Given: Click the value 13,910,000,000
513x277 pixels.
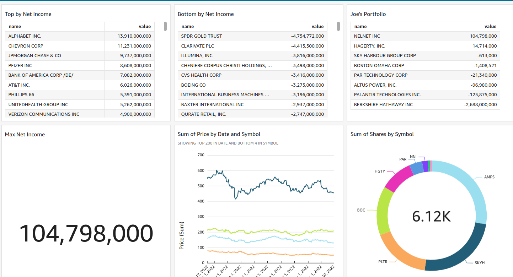Looking at the screenshot, I should tap(134, 36).
